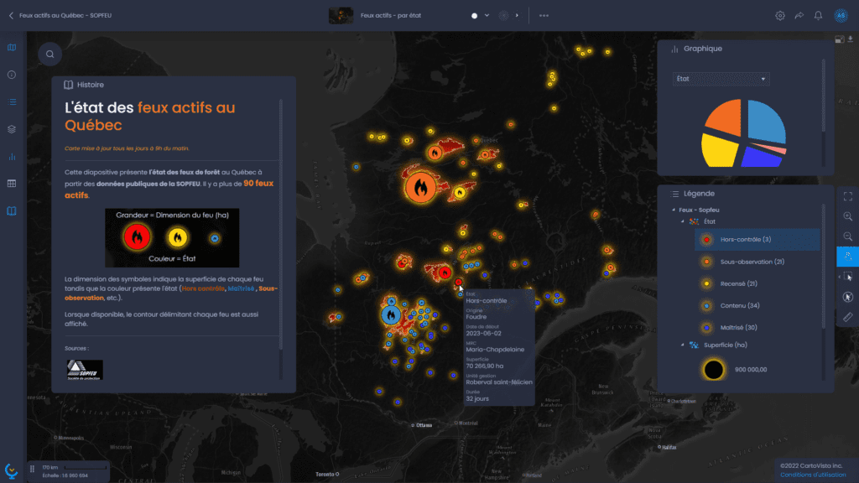The image size is (859, 483).
Task: Click the largest orange fire symbol on map
Action: coord(420,188)
